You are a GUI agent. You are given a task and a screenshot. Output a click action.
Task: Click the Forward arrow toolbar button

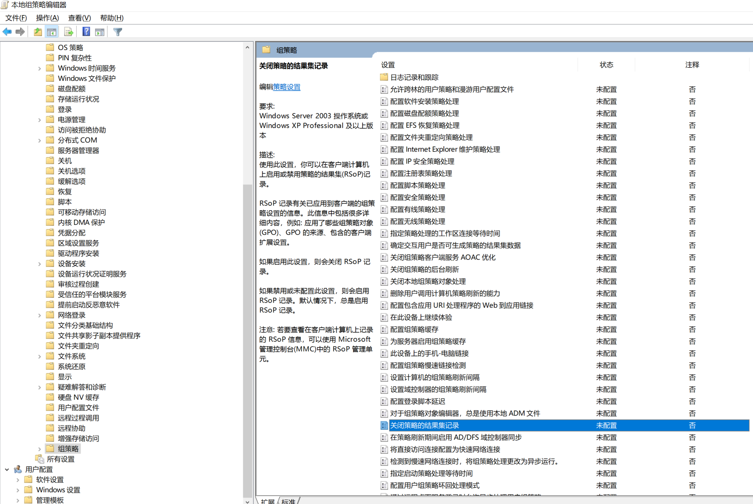point(20,32)
